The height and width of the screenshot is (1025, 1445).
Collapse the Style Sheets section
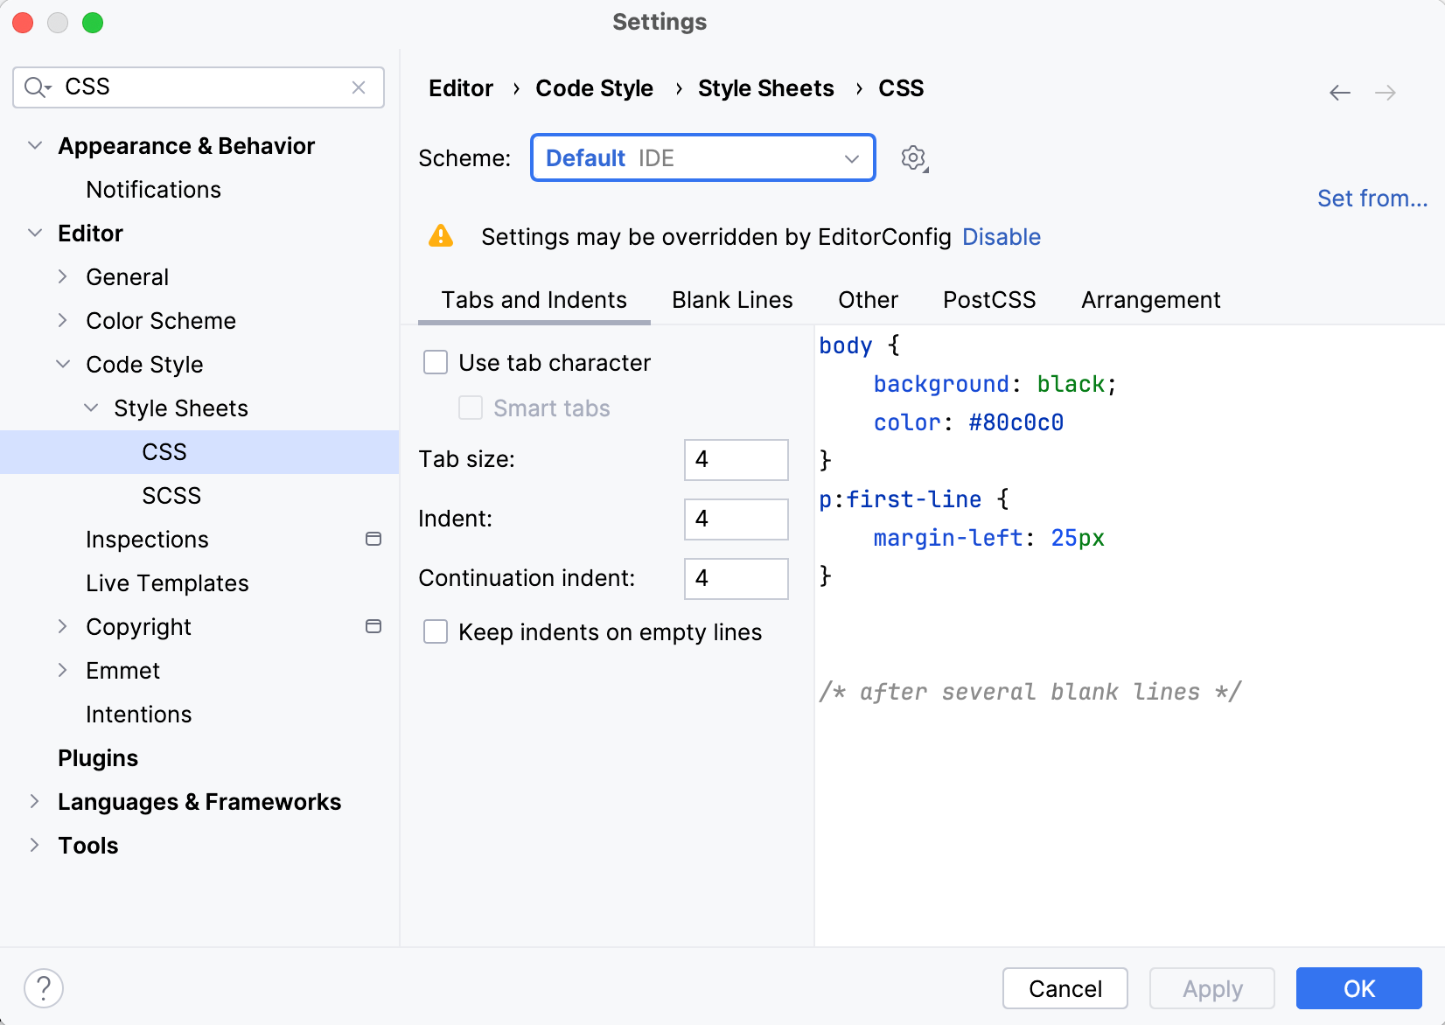pos(92,408)
